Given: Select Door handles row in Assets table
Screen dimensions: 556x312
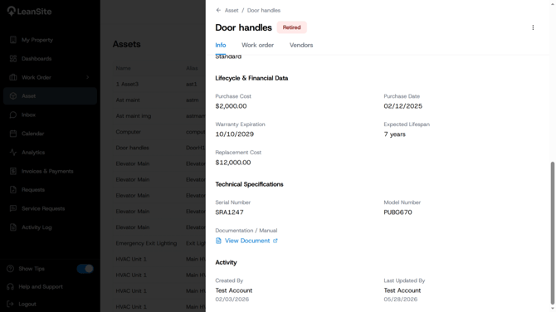Looking at the screenshot, I should point(159,148).
